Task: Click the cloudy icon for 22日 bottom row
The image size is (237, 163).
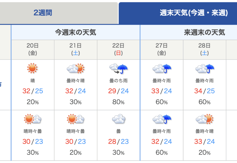Action: pyautogui.click(x=118, y=119)
